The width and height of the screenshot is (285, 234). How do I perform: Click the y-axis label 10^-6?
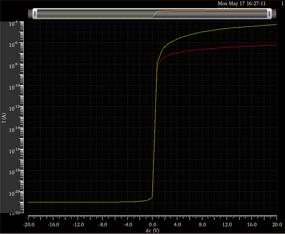(13, 44)
